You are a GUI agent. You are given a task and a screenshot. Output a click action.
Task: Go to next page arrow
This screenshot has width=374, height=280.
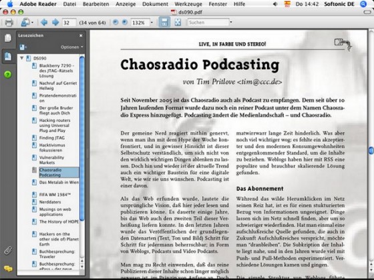tap(55, 23)
